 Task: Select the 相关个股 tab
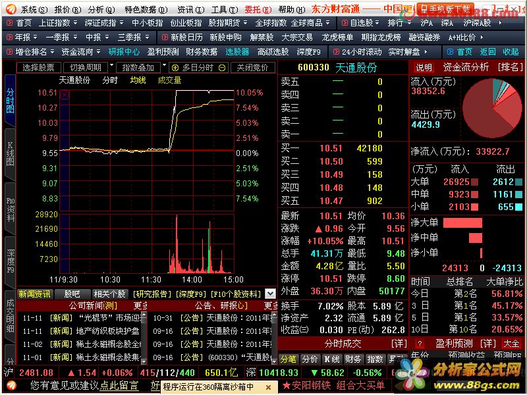click(x=109, y=294)
